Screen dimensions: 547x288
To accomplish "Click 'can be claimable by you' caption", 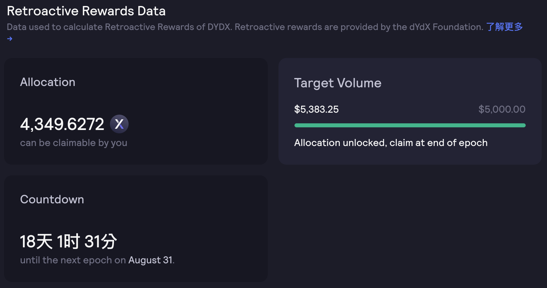I will [x=74, y=143].
